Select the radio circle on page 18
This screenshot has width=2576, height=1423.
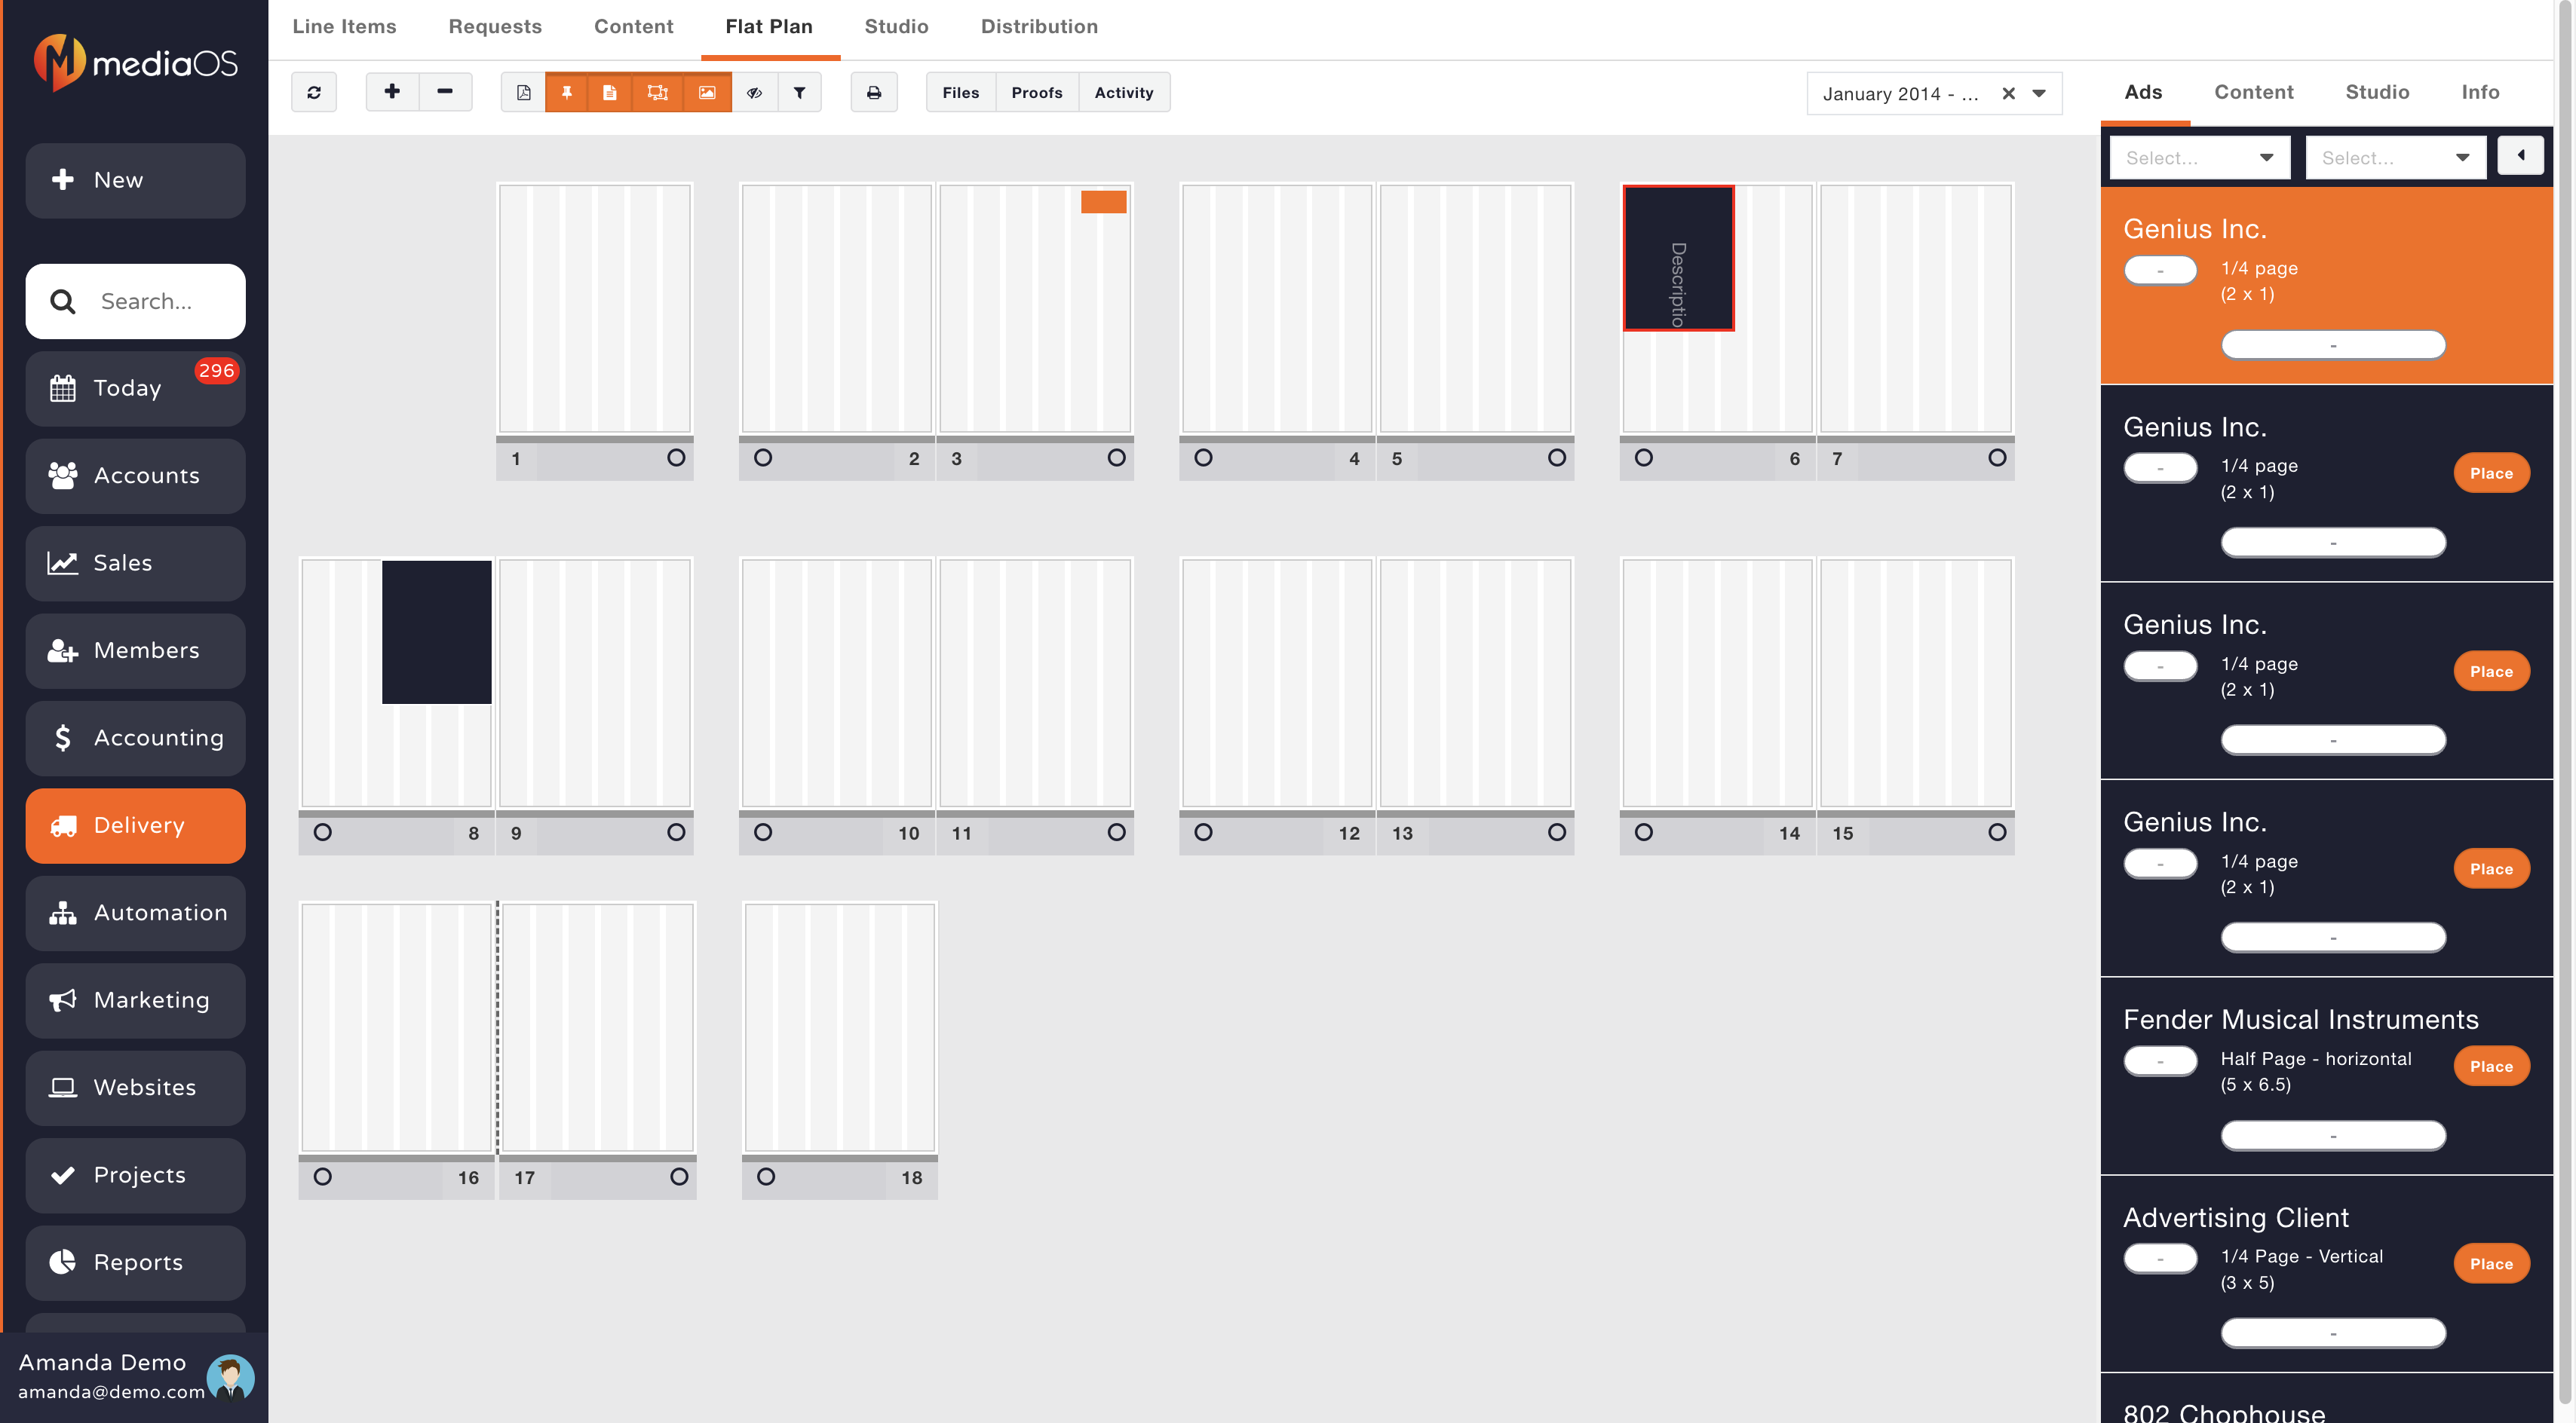766,1177
